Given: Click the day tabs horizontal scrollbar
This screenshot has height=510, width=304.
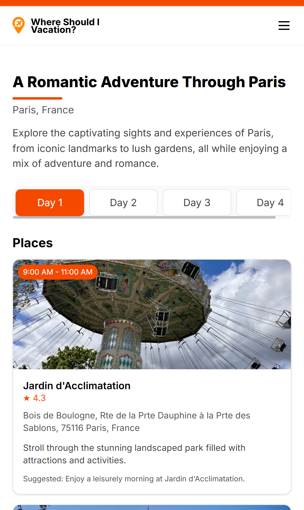Looking at the screenshot, I should point(144,217).
